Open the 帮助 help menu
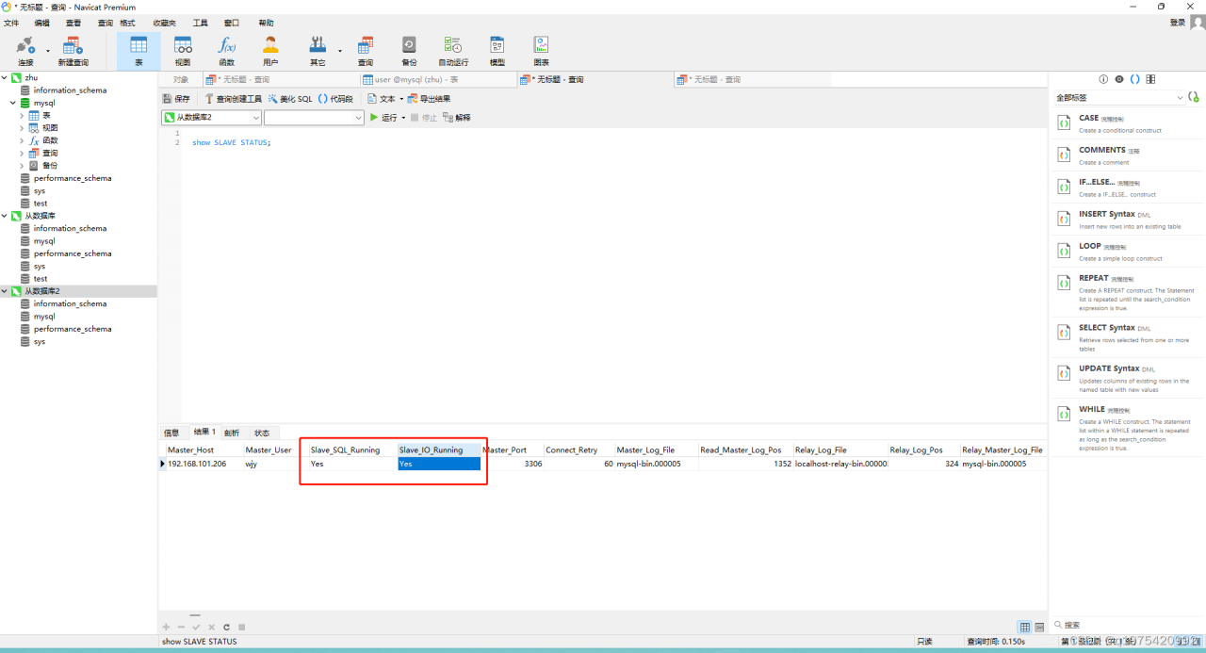1206x653 pixels. tap(266, 23)
